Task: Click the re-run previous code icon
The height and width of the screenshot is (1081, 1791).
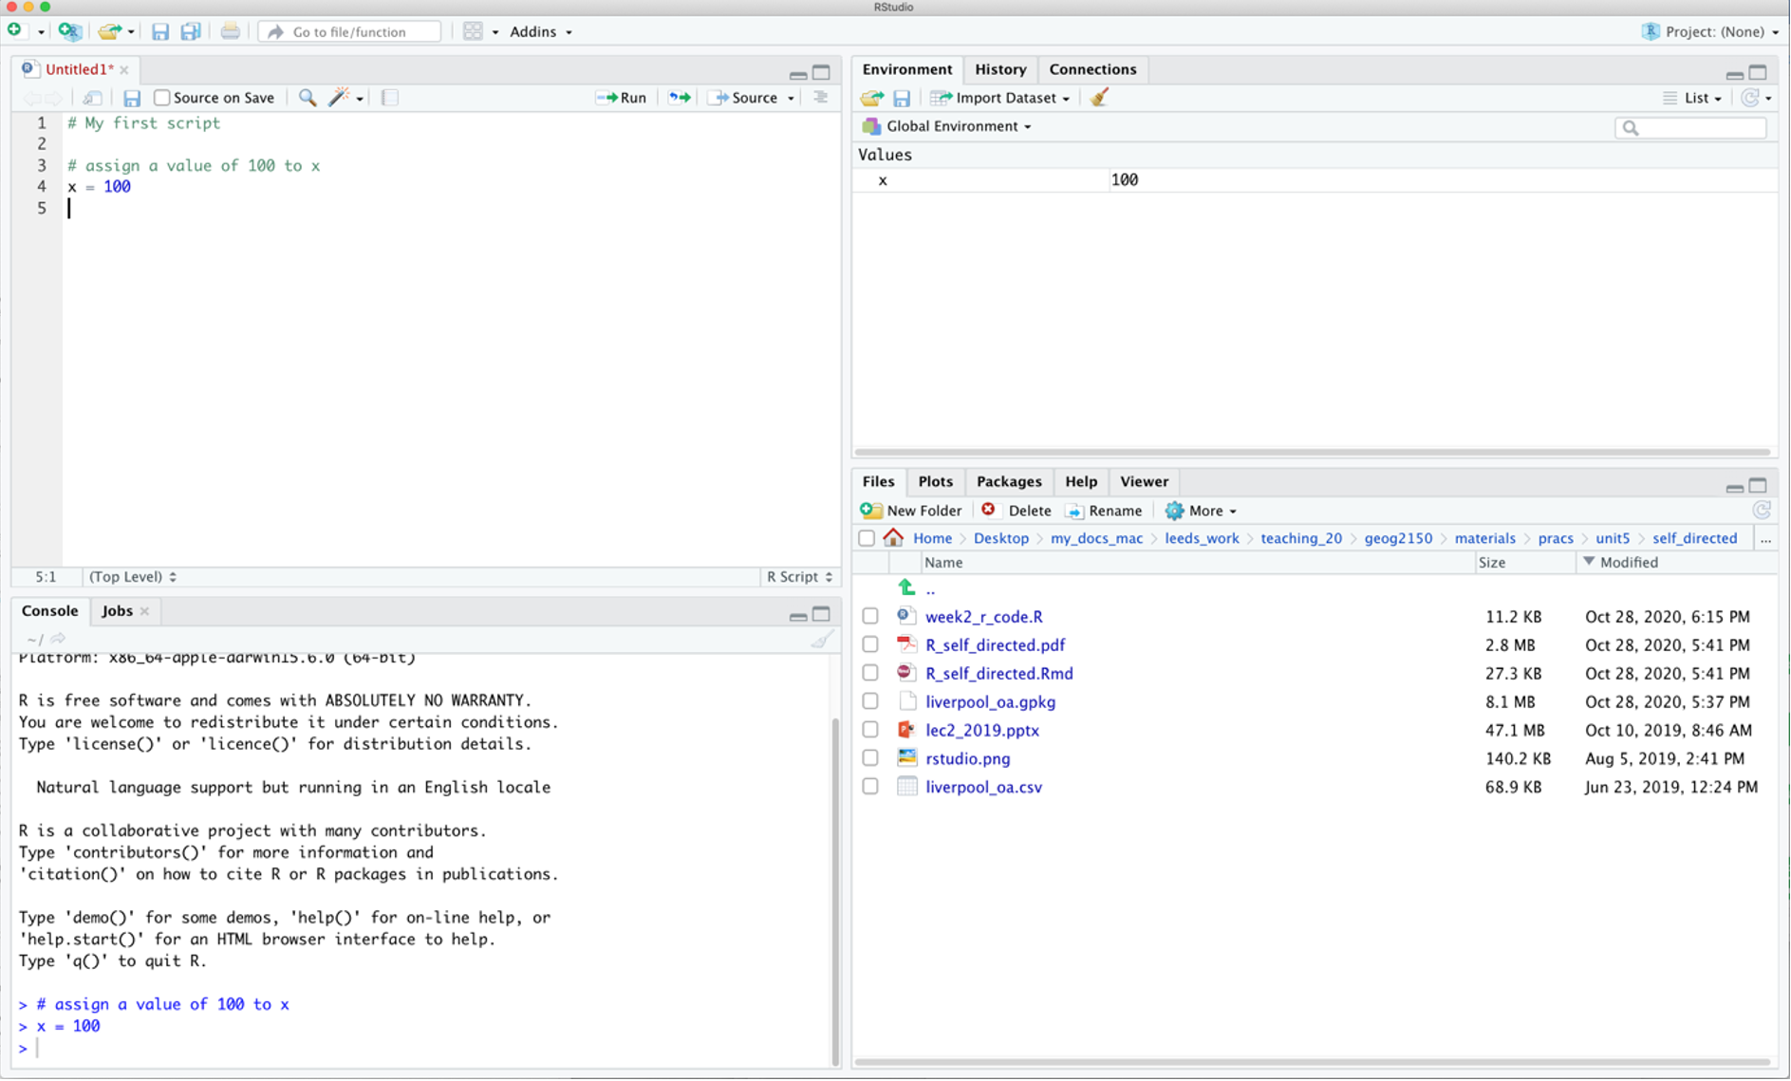Action: click(680, 98)
